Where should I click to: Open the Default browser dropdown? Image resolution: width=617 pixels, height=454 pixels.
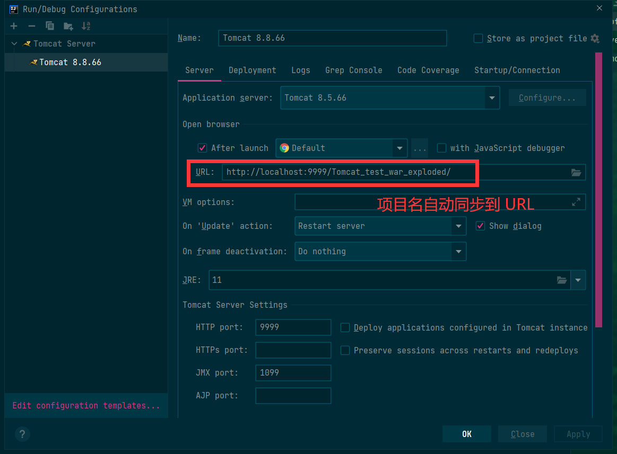tap(342, 148)
